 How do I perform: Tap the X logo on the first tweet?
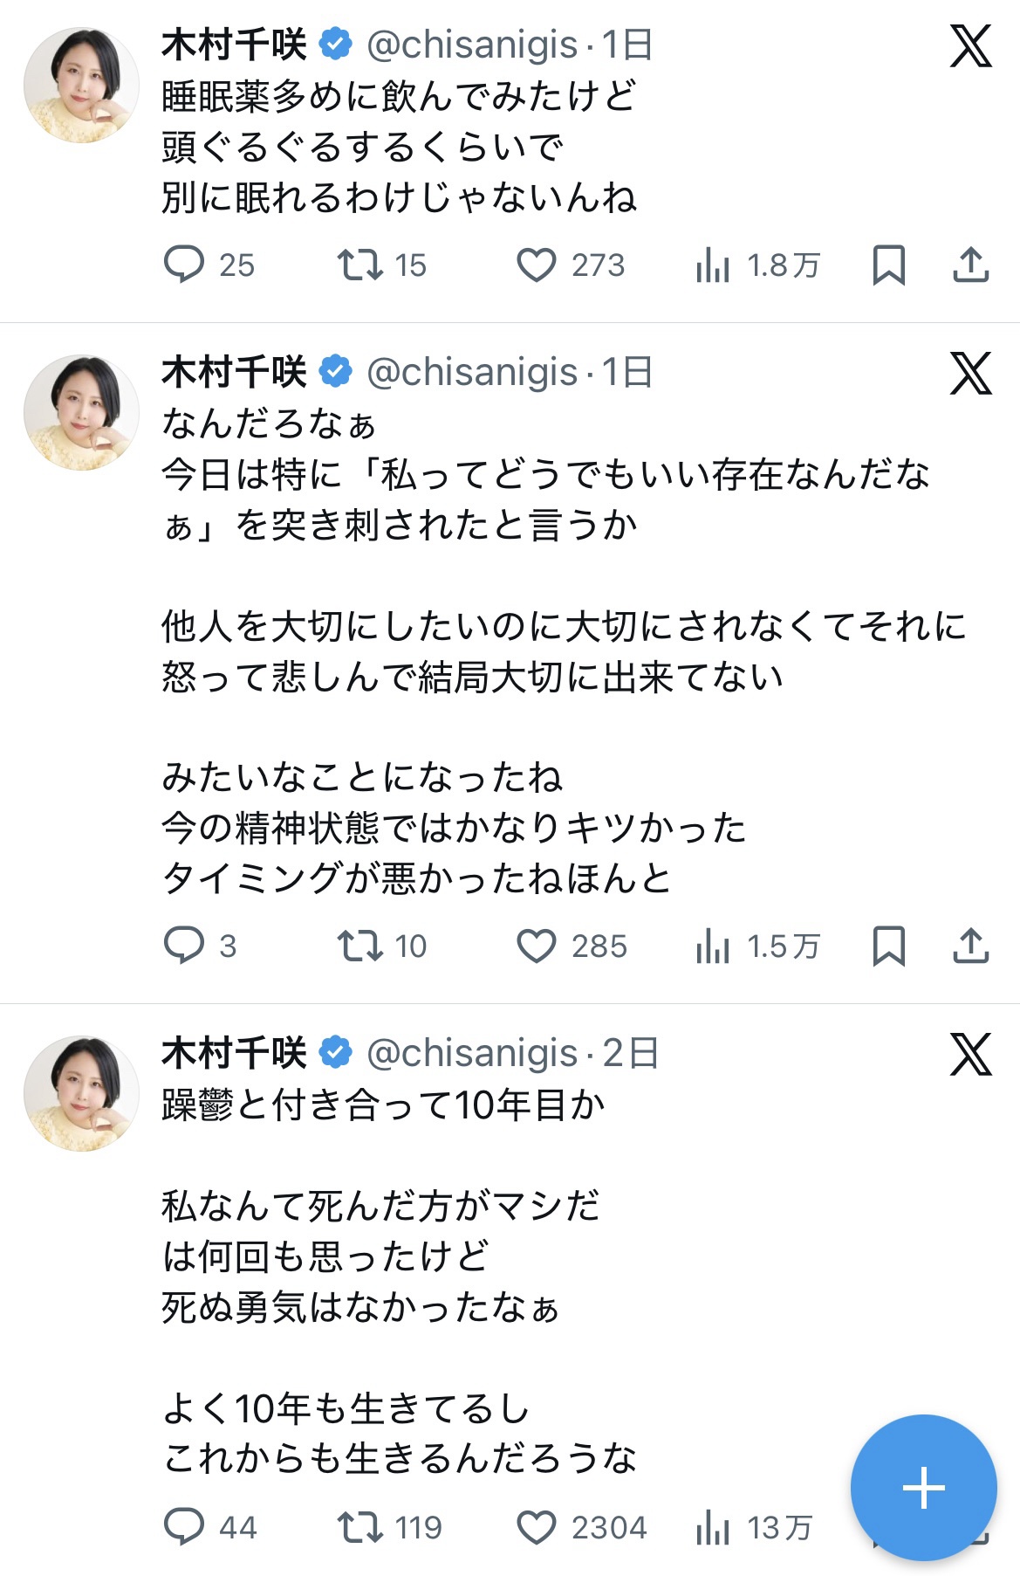click(970, 46)
